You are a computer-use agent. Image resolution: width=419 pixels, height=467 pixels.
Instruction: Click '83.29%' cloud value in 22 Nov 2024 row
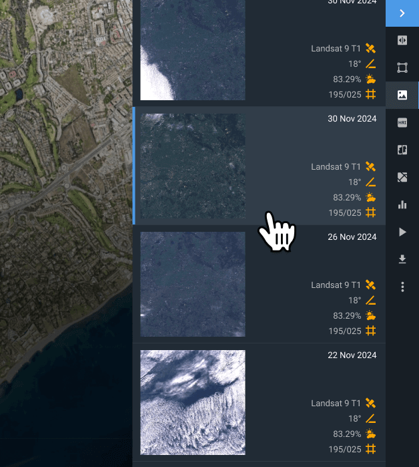tap(347, 434)
